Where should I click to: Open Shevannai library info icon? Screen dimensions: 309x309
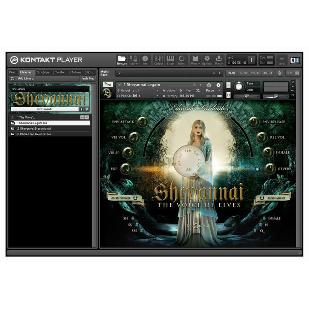81,109
